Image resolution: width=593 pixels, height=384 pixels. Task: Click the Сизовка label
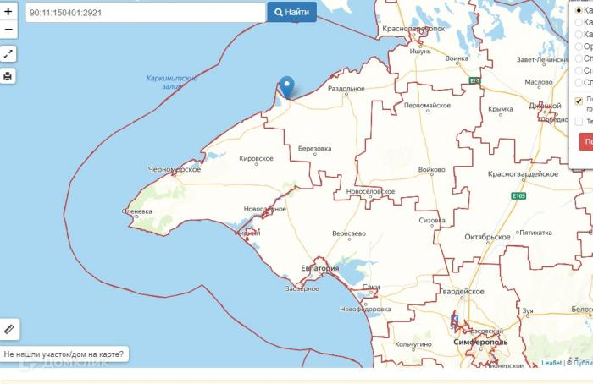[x=432, y=221]
